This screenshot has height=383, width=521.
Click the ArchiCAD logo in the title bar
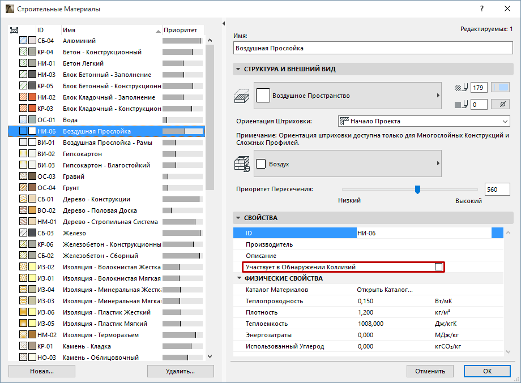(x=9, y=8)
